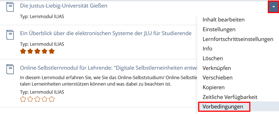The image size is (279, 114).
Task: Open the Die Justus-Liebig-Universität Gießen link
Action: pyautogui.click(x=64, y=6)
